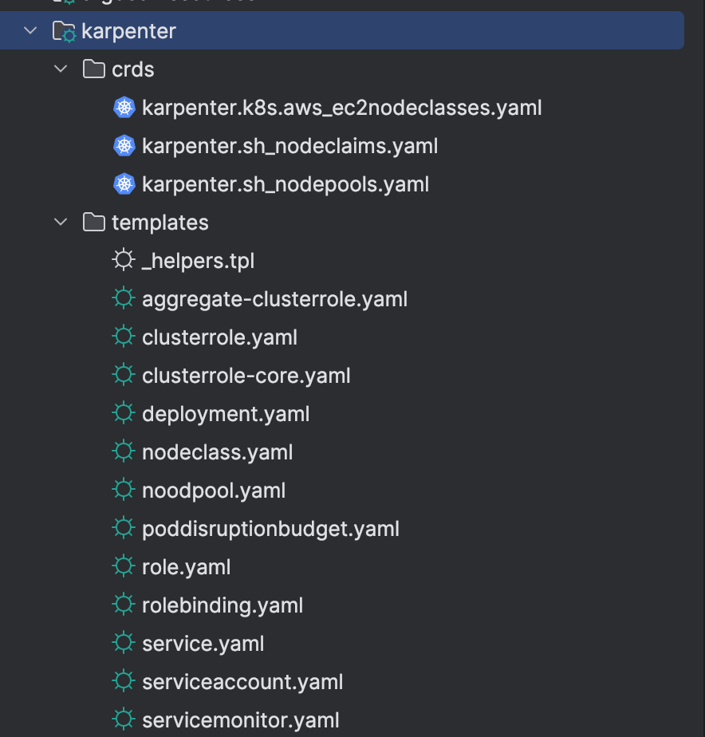705x737 pixels.
Task: Click the Helm icon beside service.yaml
Action: coord(123,643)
